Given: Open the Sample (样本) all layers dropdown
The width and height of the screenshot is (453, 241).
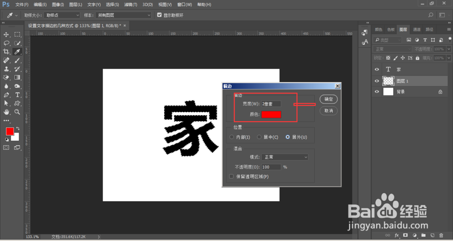Looking at the screenshot, I should pos(124,15).
